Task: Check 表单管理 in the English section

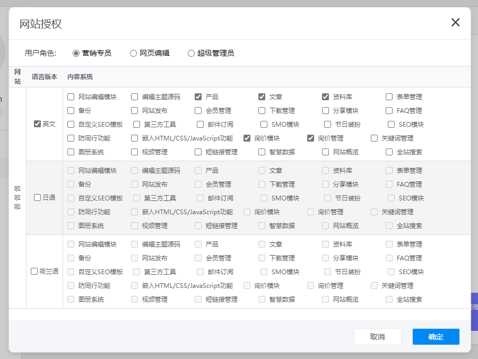Action: 389,97
